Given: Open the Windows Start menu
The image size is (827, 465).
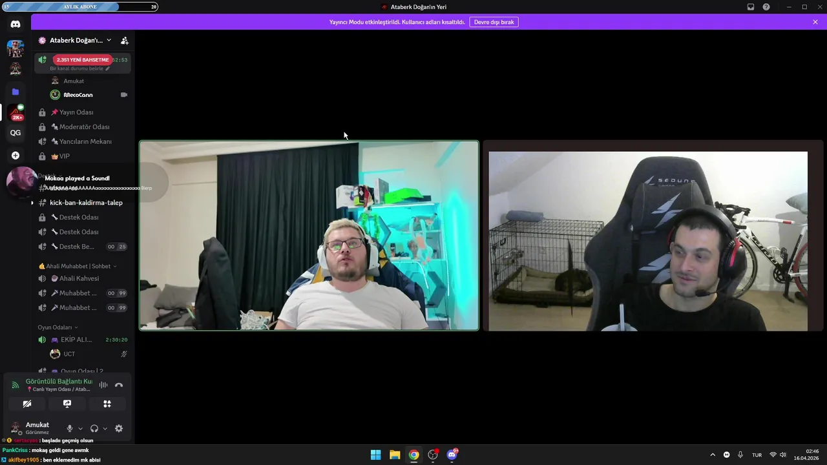Looking at the screenshot, I should point(375,455).
